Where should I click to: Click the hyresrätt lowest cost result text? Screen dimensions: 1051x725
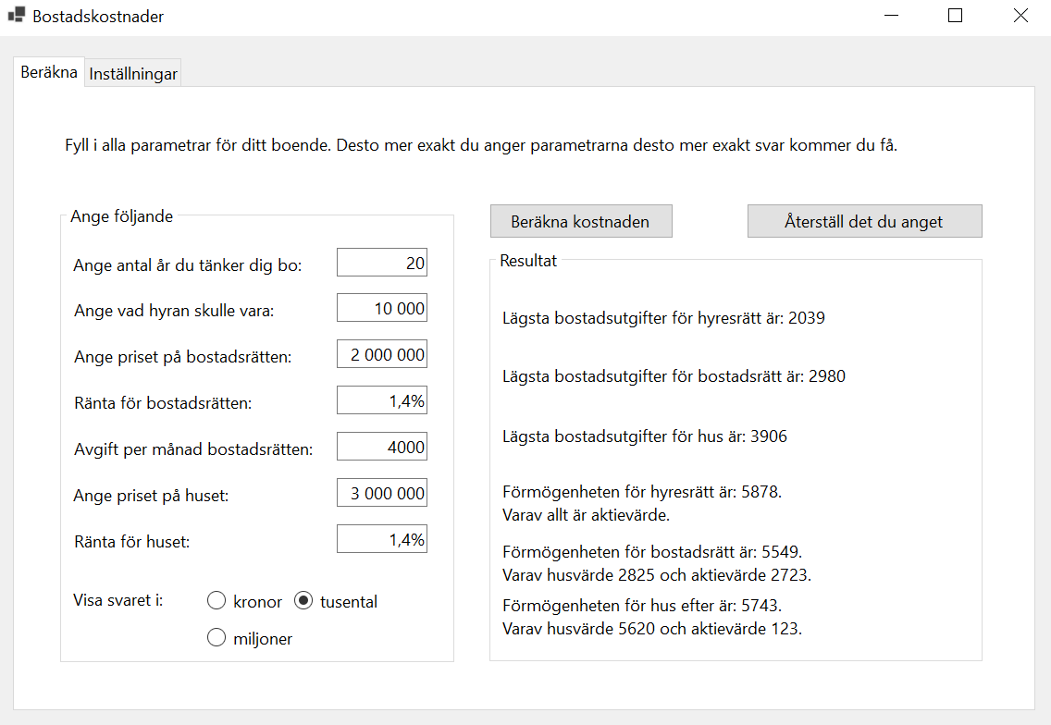663,318
